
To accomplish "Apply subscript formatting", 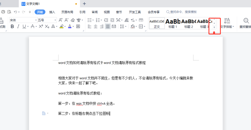I will tap(47, 27).
